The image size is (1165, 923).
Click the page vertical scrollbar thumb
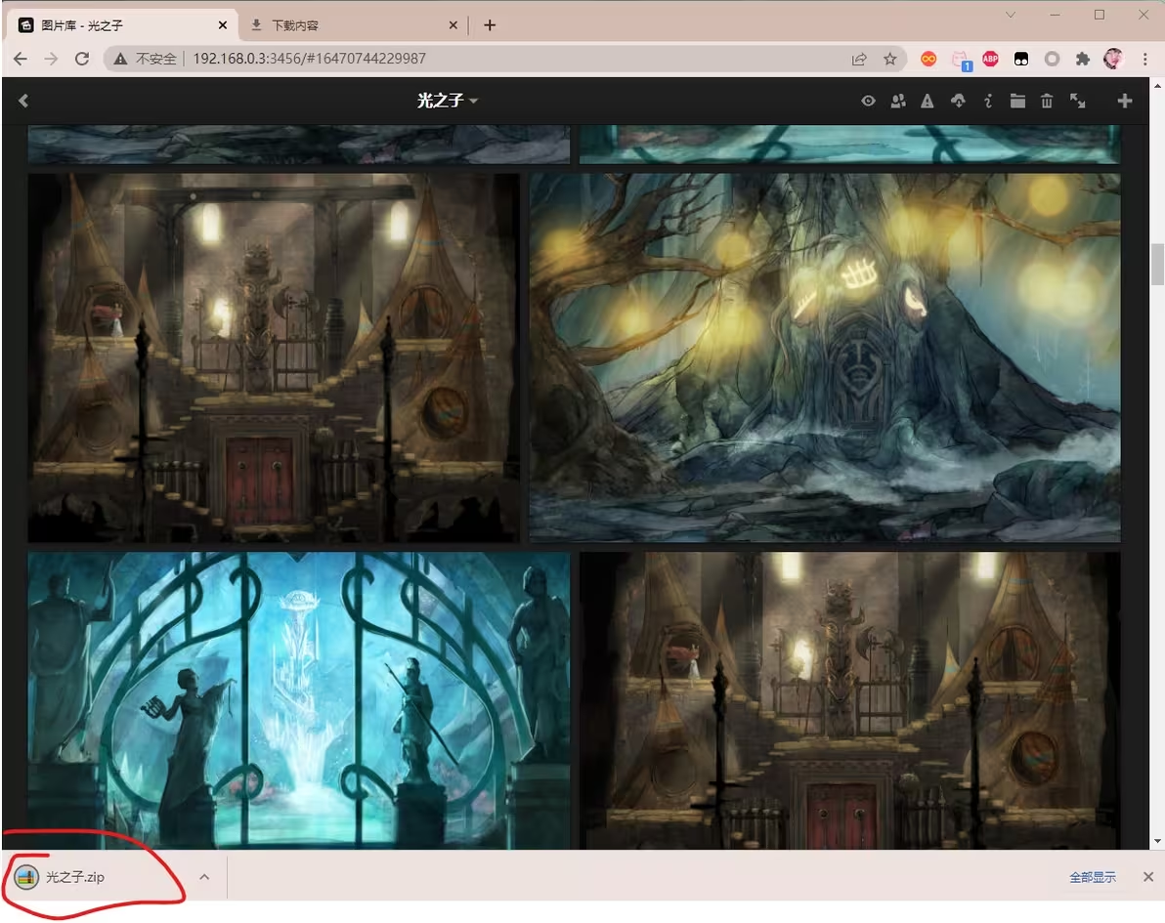pos(1158,264)
